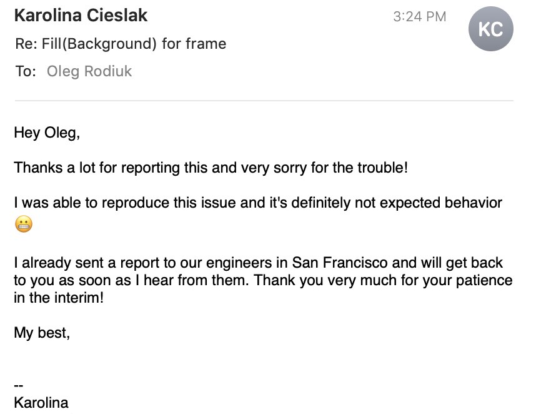536x414 pixels.
Task: Click the words expected behavior
Action: (441, 203)
